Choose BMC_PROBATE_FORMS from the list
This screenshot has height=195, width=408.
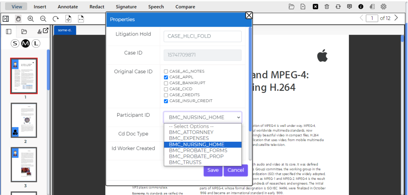[198, 150]
